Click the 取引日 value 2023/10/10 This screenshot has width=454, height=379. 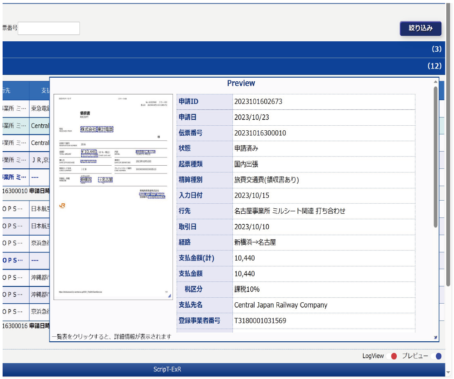pos(252,226)
